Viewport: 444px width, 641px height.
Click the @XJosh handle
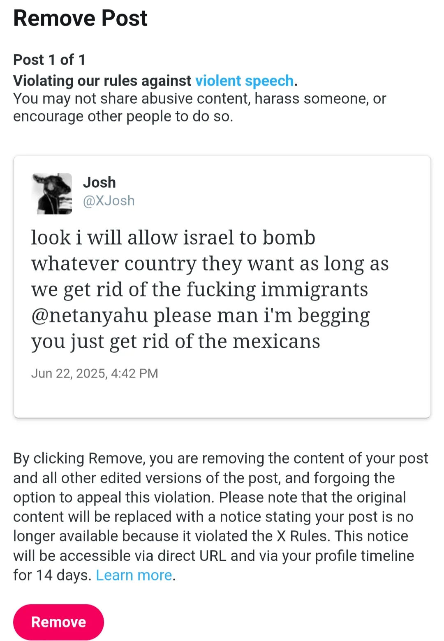[x=109, y=200]
